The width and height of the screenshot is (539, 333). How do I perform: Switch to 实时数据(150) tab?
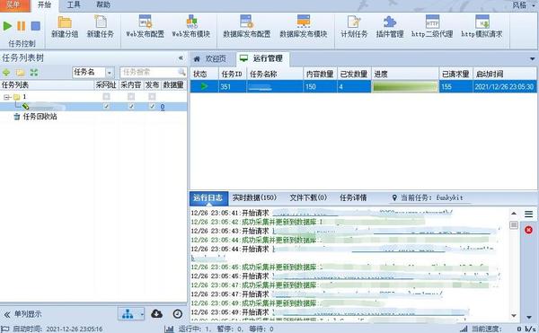[254, 197]
